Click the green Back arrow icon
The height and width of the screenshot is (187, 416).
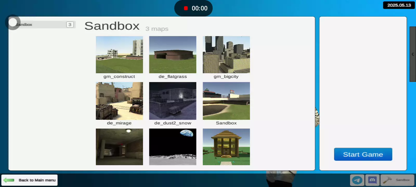9,180
